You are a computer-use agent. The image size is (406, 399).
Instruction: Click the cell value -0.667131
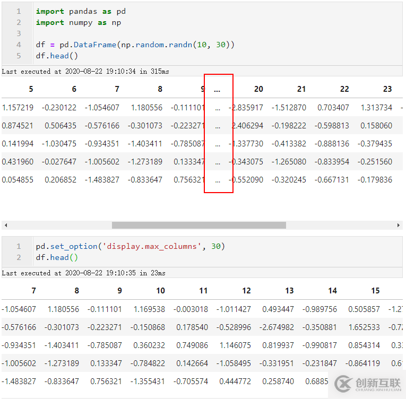tap(332, 180)
